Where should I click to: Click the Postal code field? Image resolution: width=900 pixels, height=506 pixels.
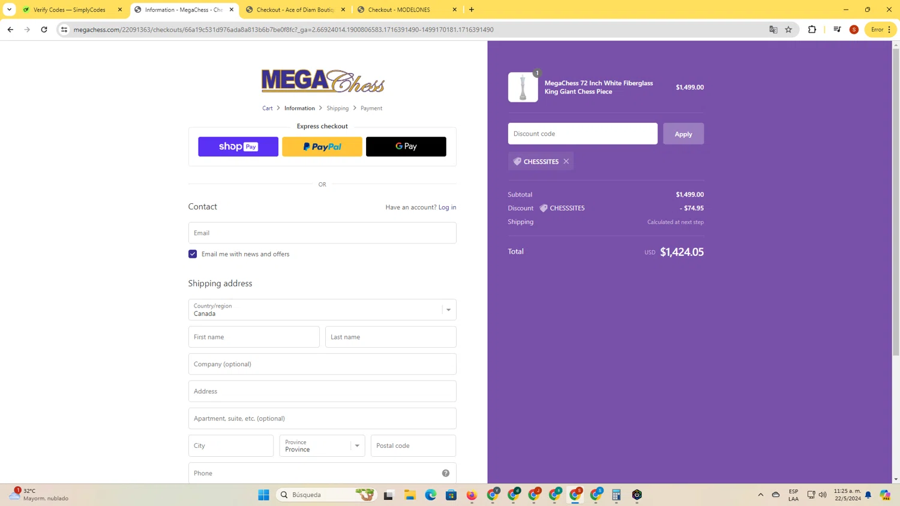pos(413,445)
